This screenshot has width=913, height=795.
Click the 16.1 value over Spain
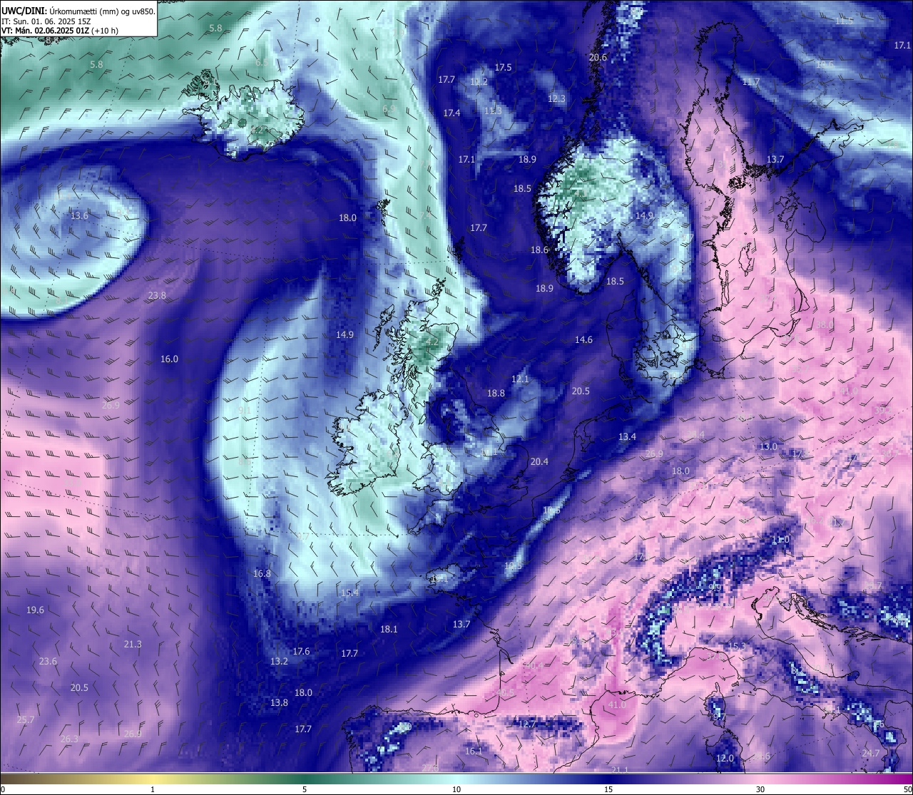coord(474,751)
